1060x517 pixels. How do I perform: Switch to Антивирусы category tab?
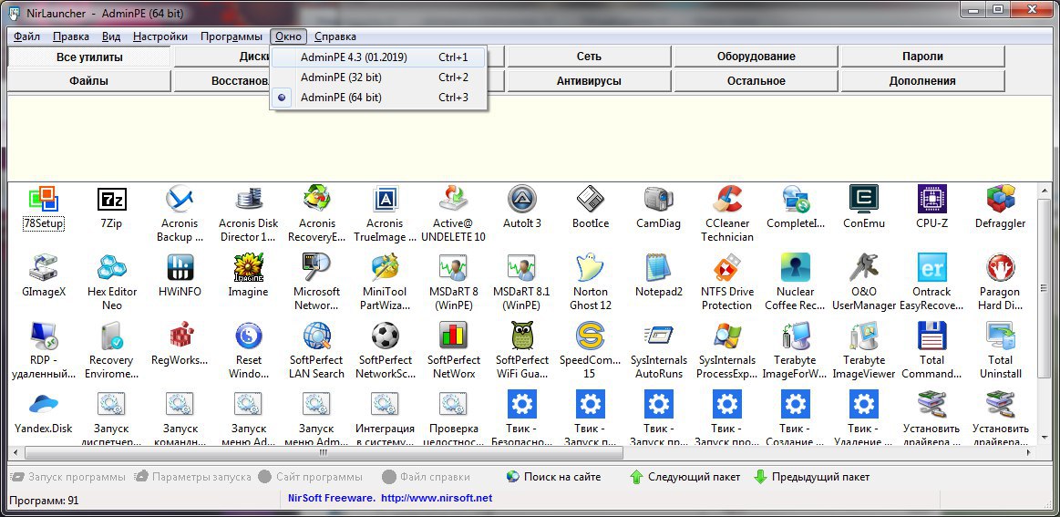[x=589, y=81]
